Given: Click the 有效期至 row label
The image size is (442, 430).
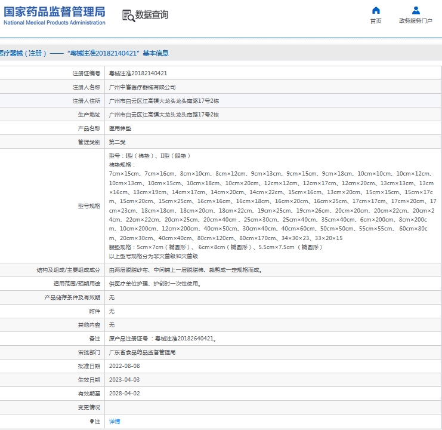Looking at the screenshot, I should [89, 394].
